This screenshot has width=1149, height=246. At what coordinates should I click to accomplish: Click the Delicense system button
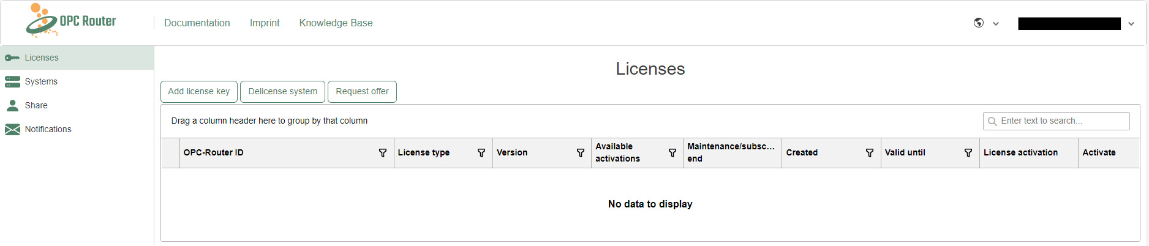pyautogui.click(x=282, y=92)
